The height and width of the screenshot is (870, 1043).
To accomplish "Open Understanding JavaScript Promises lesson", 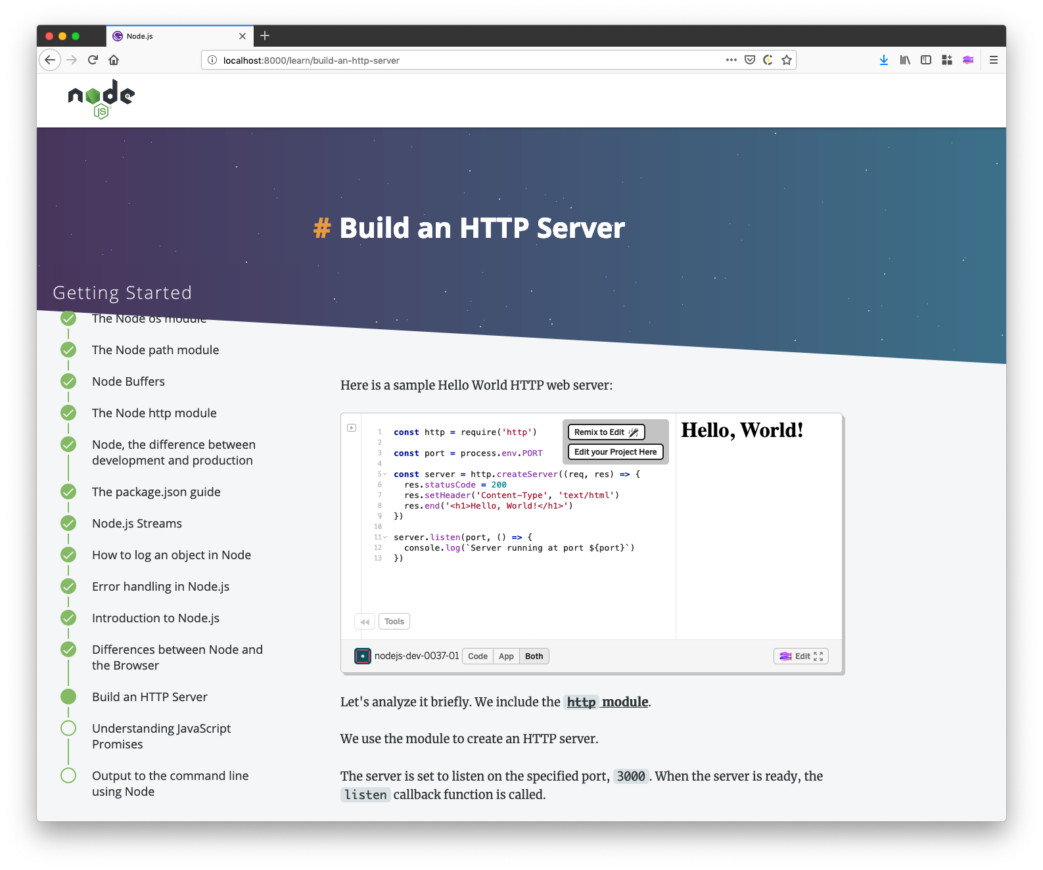I will click(162, 736).
